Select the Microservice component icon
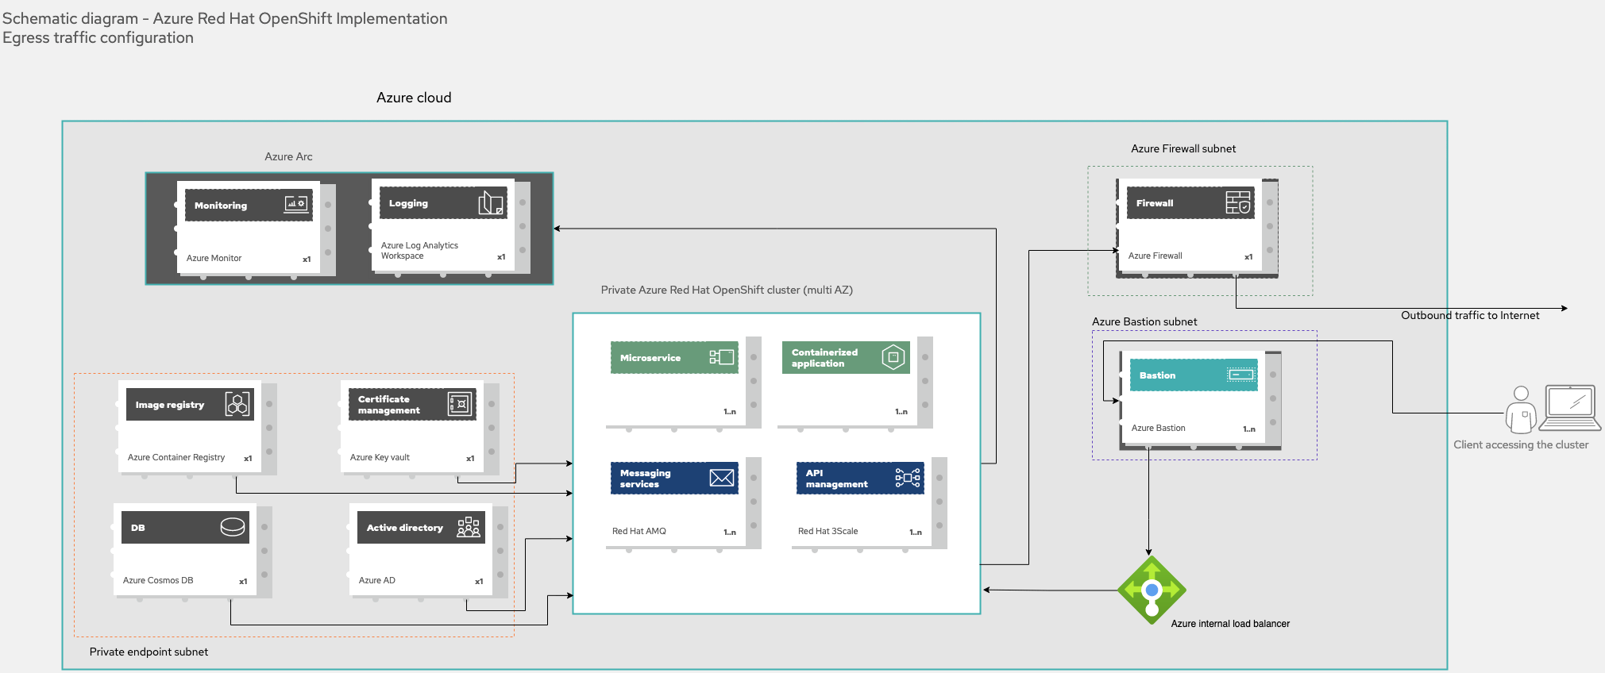Viewport: 1605px width, 673px height. pos(721,357)
